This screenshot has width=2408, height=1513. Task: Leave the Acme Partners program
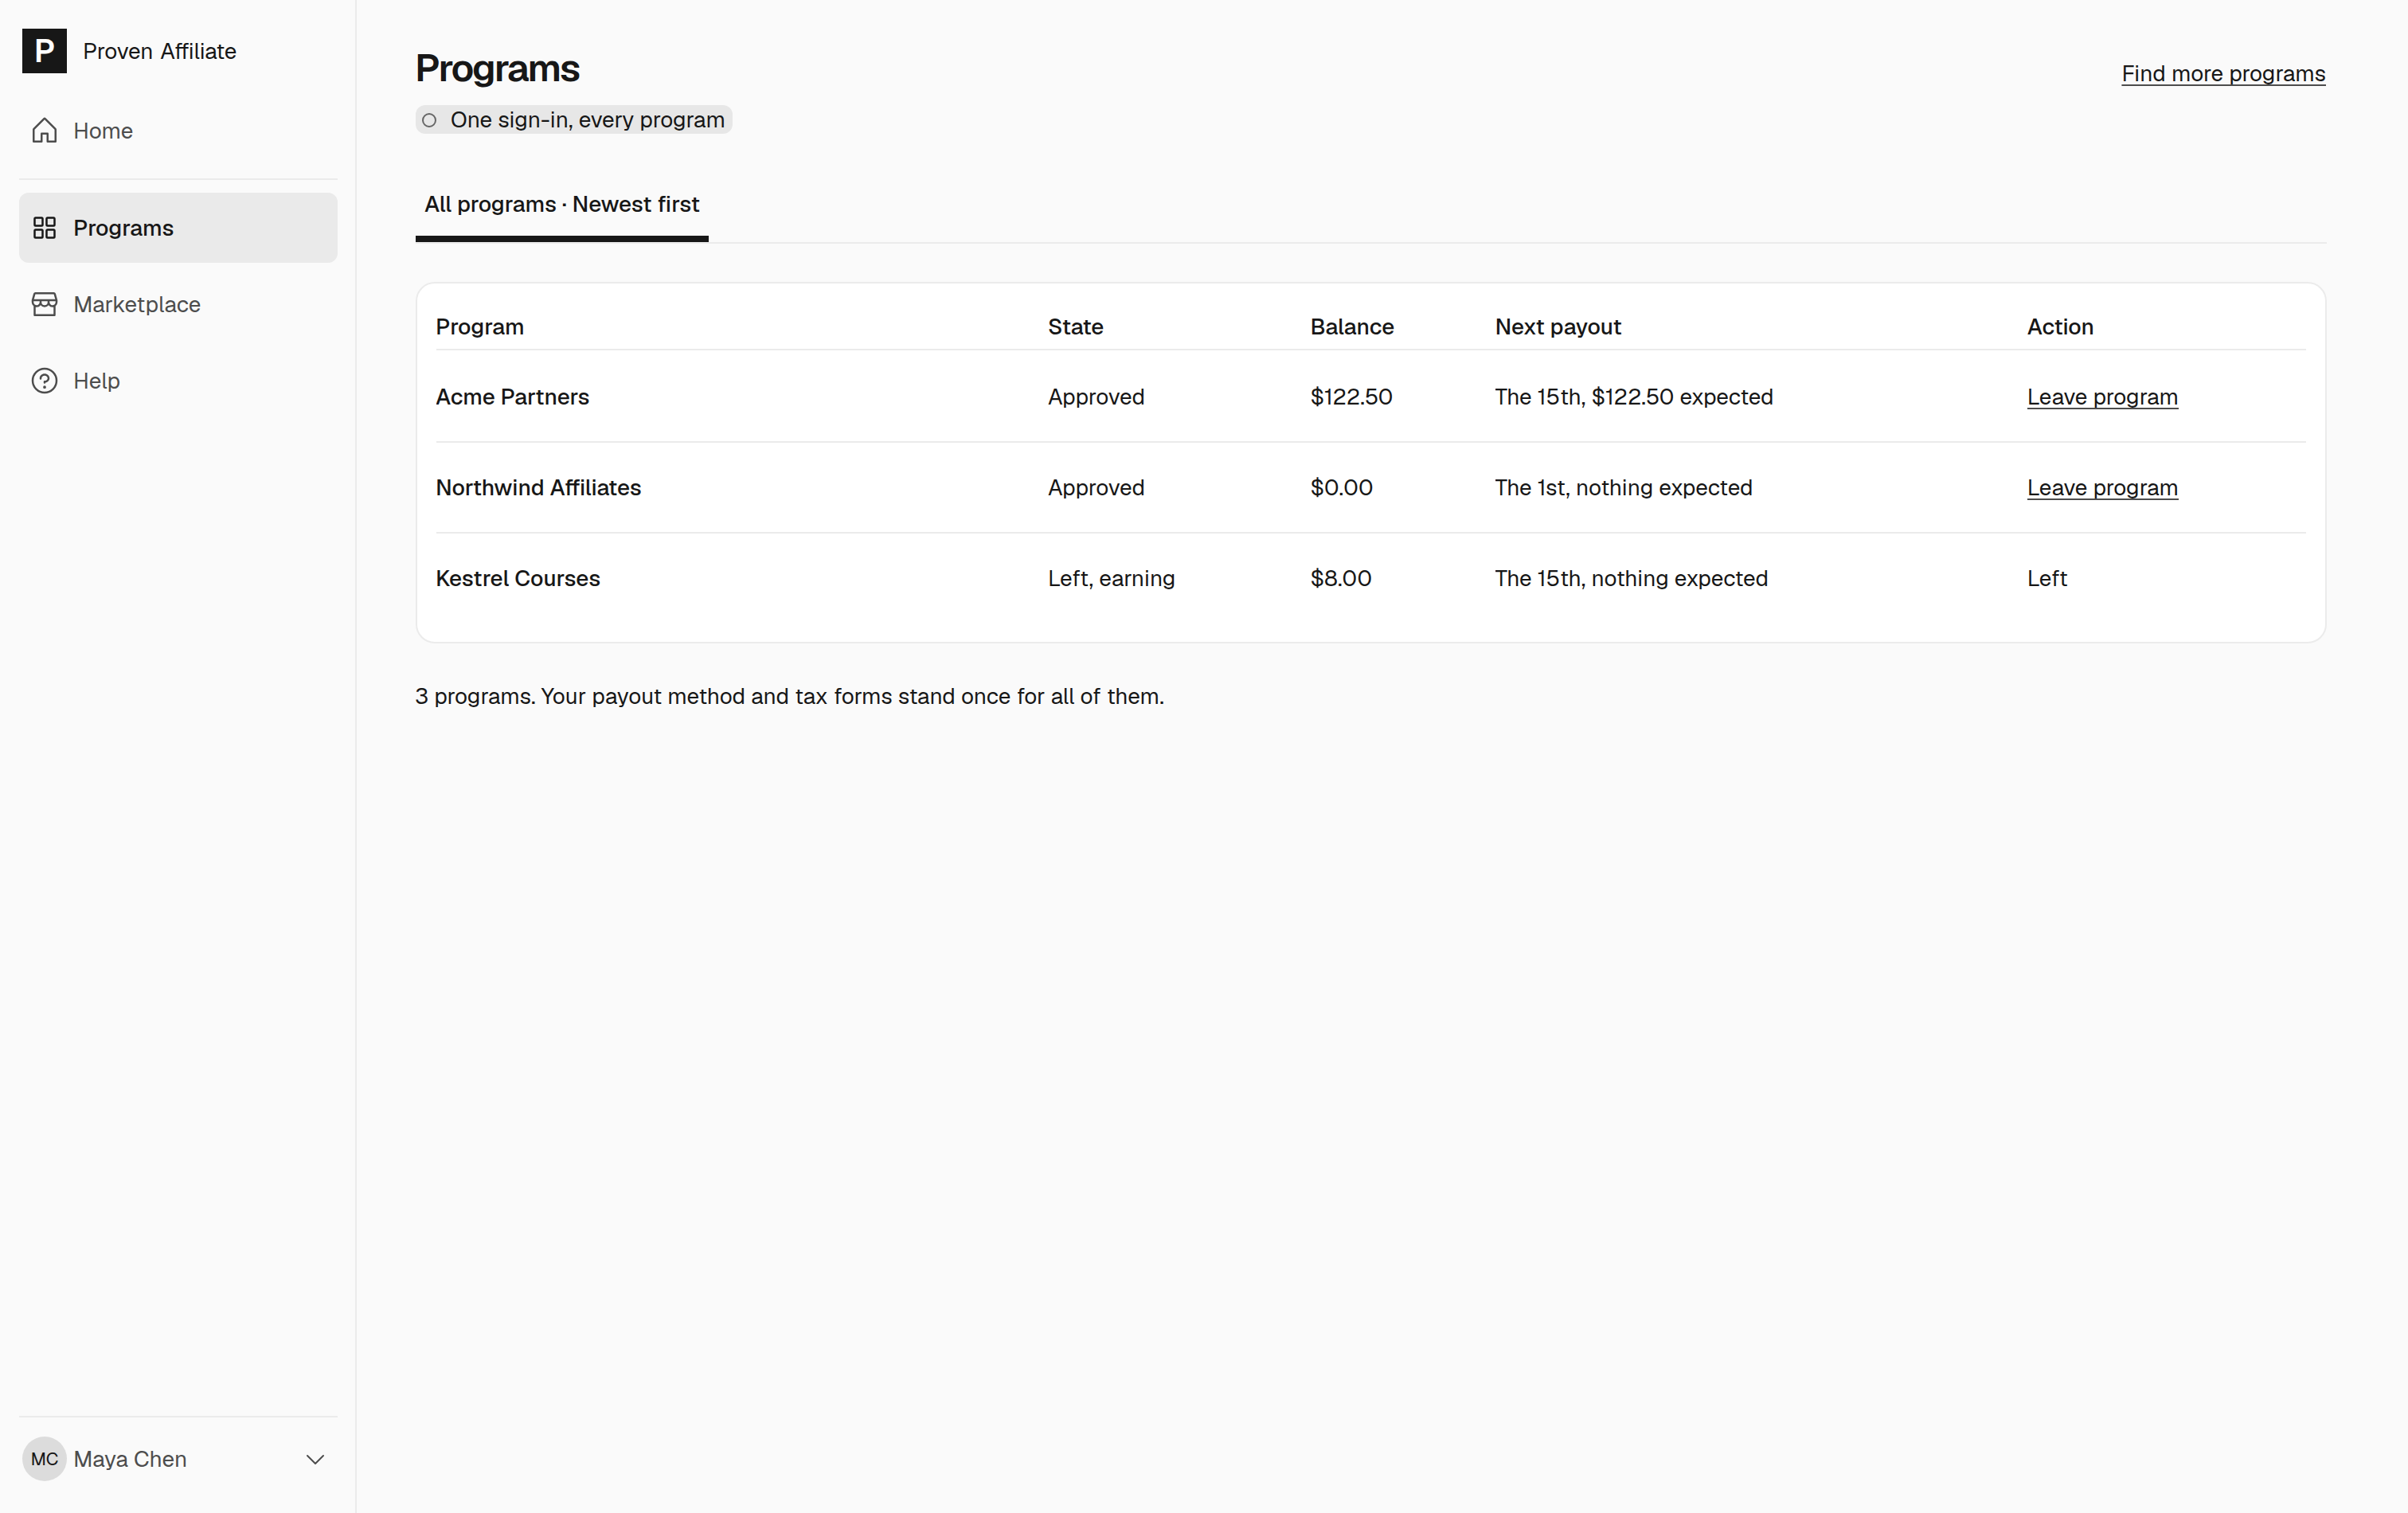[2102, 397]
